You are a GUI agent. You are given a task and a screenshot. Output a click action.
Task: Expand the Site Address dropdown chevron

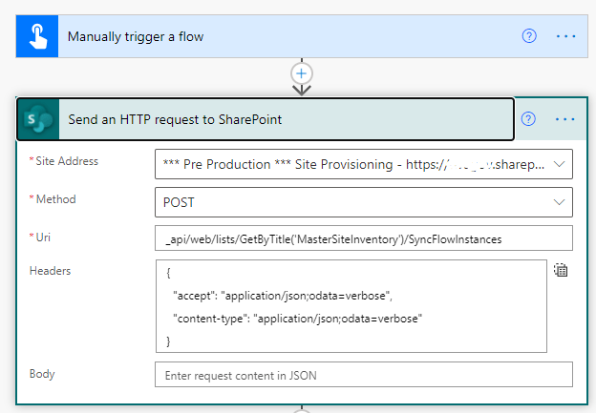559,164
